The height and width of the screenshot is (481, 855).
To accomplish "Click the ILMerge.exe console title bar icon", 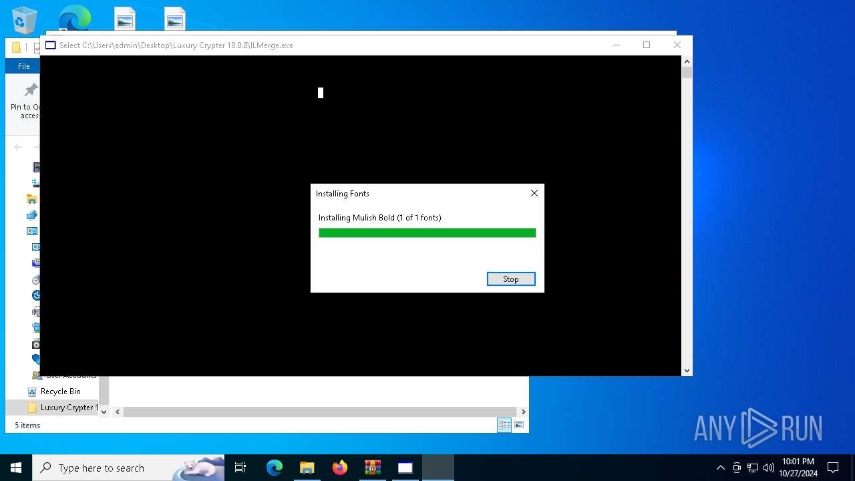I will point(51,45).
